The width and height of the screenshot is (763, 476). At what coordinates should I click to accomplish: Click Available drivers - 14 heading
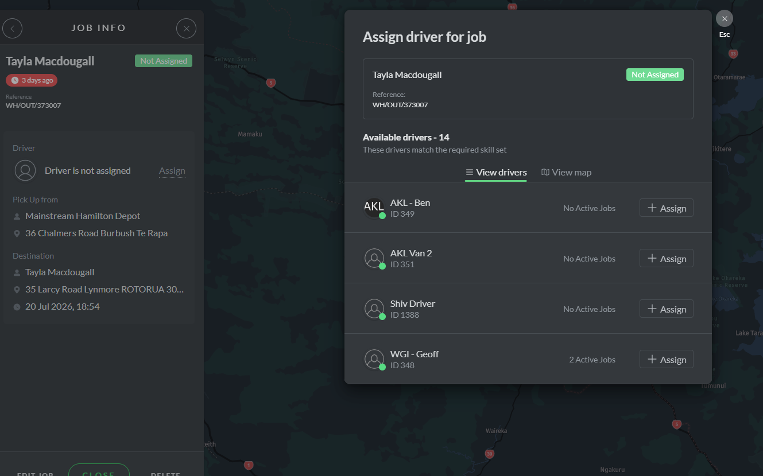click(x=406, y=138)
